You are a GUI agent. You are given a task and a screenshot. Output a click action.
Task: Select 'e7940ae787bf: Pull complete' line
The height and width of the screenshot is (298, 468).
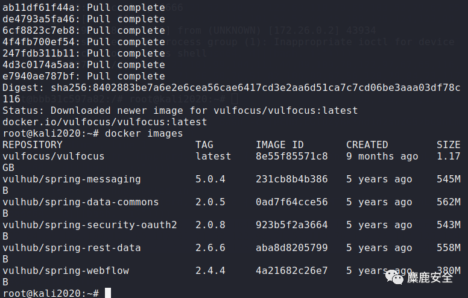point(84,76)
